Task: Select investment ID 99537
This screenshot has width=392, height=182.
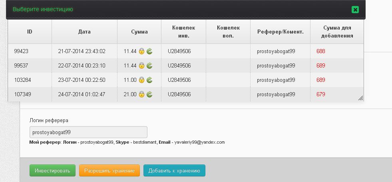Action: pyautogui.click(x=21, y=66)
